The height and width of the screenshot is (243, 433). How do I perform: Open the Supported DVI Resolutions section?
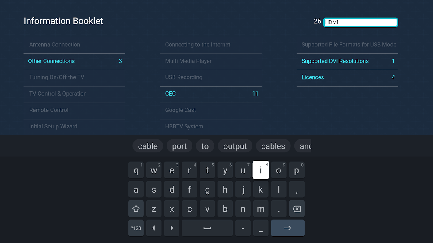347,61
